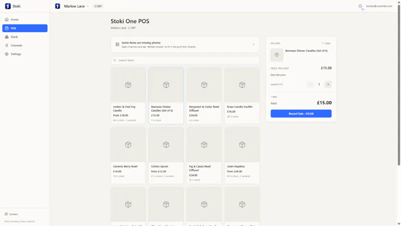
Task: Select the POS menu item
Action: tap(25, 28)
